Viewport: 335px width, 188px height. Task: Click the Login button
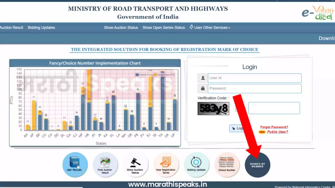(x=237, y=128)
